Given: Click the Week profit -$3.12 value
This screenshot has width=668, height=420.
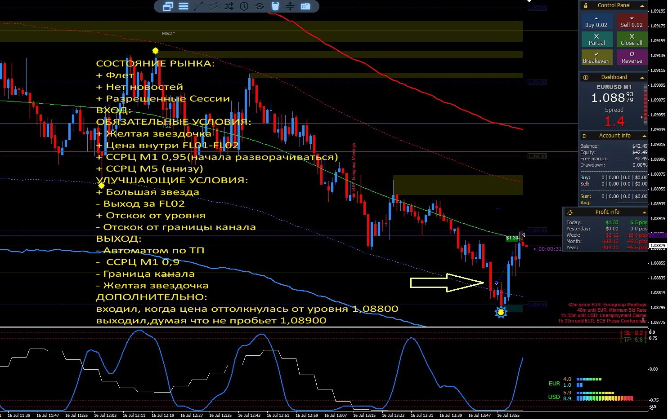Looking at the screenshot, I should (611, 235).
